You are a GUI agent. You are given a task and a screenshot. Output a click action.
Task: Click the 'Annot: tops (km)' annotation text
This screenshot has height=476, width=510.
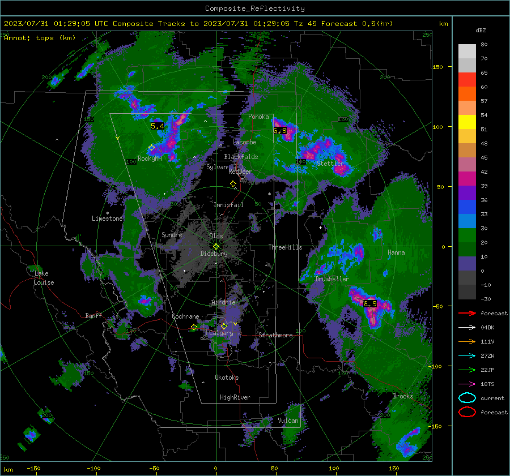(x=40, y=38)
